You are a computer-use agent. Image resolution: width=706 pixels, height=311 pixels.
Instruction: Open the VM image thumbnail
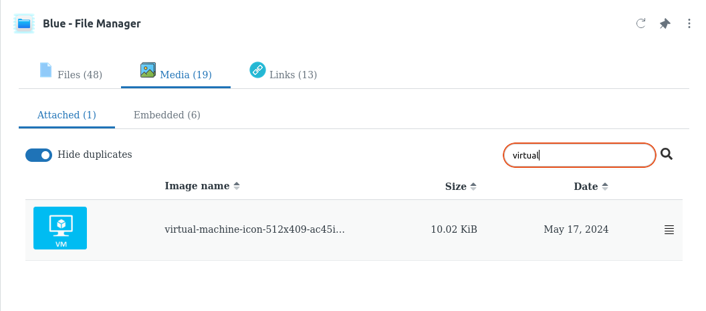point(60,228)
